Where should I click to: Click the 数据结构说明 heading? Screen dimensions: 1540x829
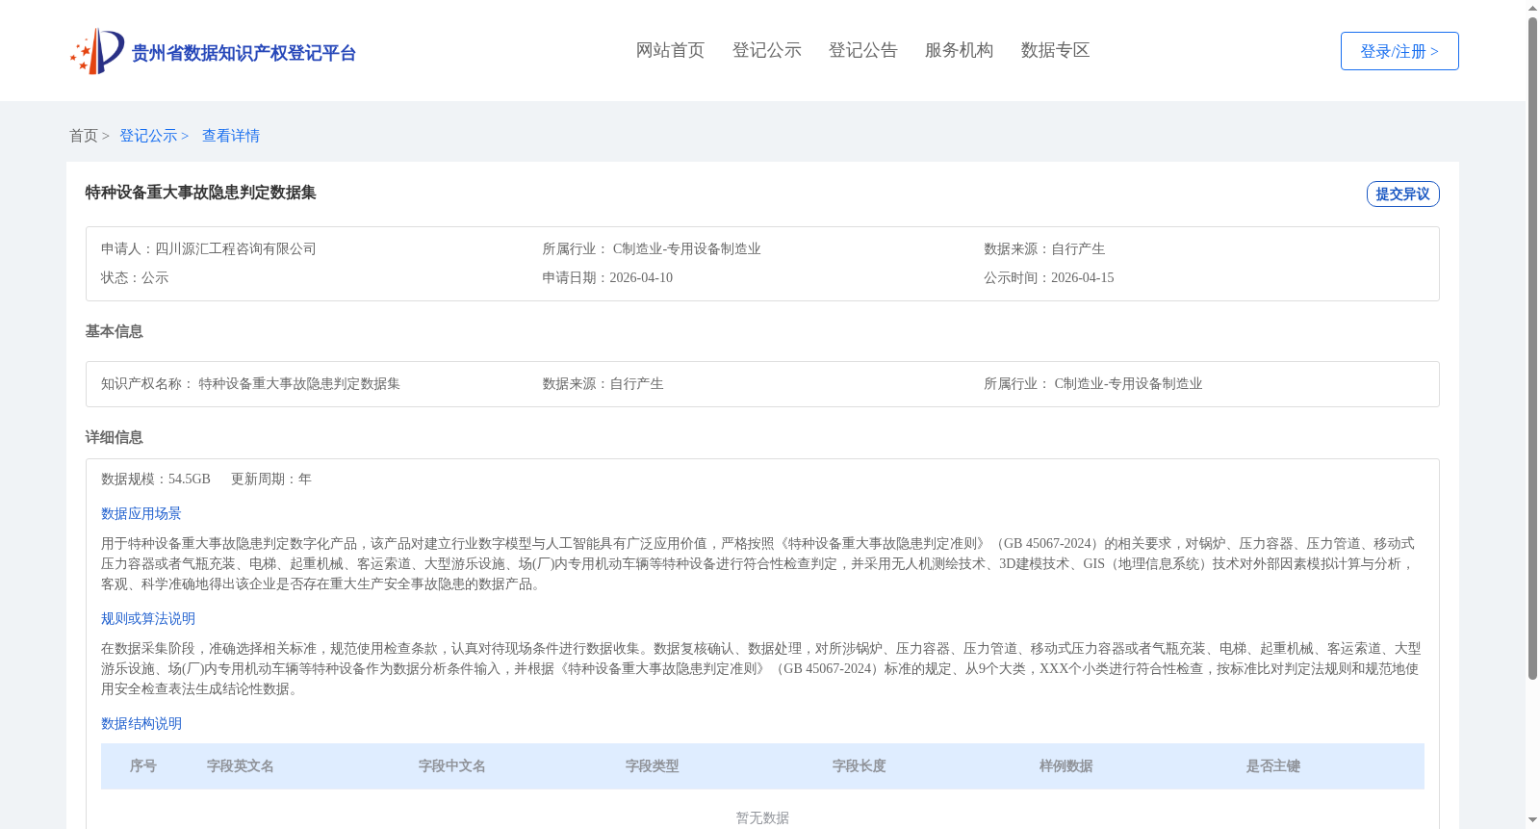[141, 723]
